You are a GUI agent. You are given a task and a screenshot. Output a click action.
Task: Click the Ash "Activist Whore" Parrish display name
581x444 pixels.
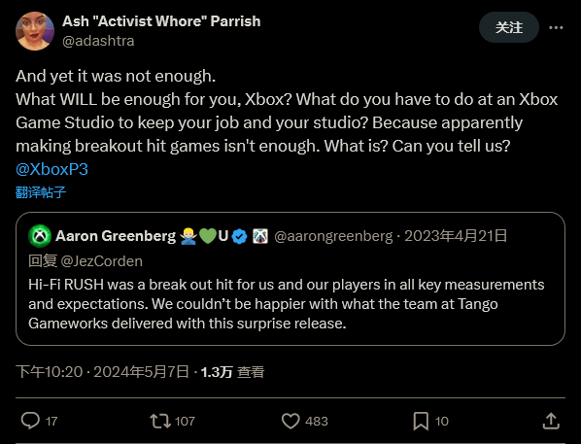161,21
